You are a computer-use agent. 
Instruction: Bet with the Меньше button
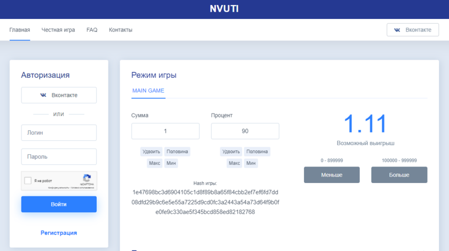click(x=332, y=175)
